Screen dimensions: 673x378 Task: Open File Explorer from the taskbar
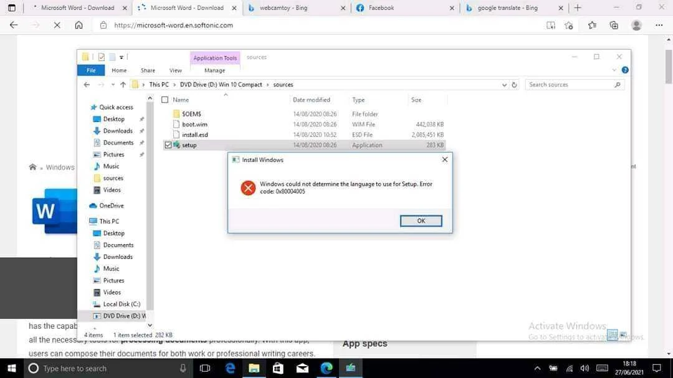(254, 368)
